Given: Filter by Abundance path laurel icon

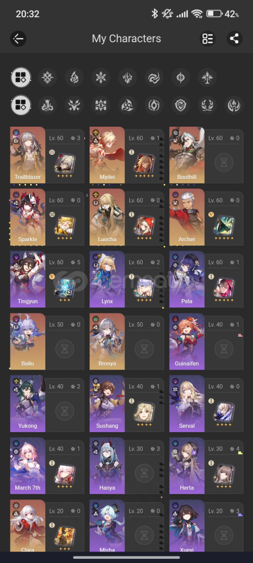Looking at the screenshot, I should (x=208, y=105).
